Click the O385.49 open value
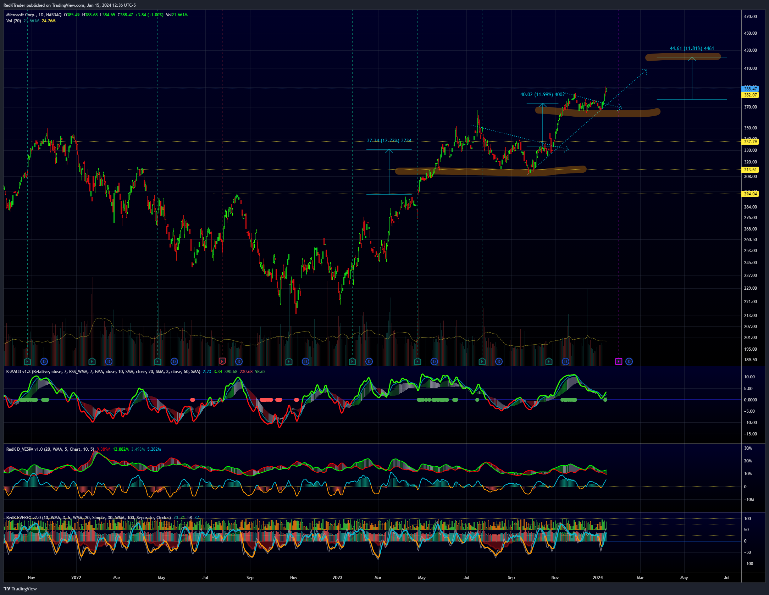The height and width of the screenshot is (595, 769). coord(72,15)
